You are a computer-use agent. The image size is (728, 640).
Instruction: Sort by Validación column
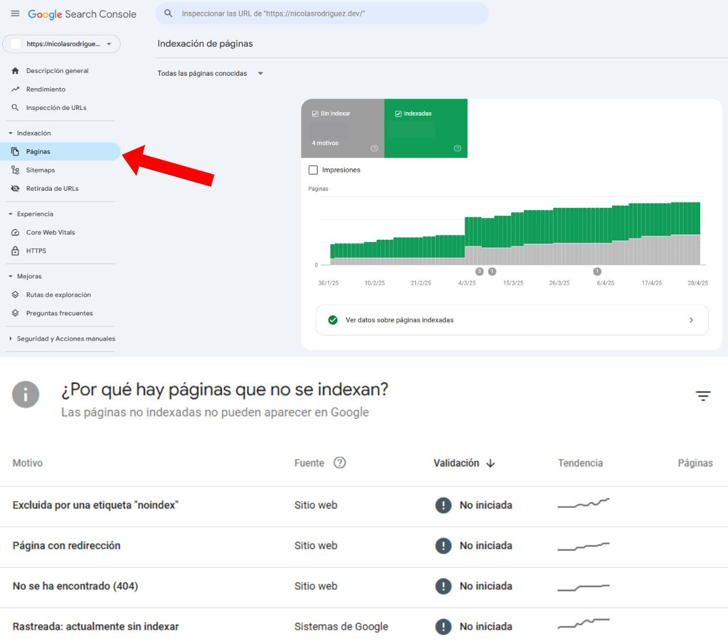pos(464,463)
